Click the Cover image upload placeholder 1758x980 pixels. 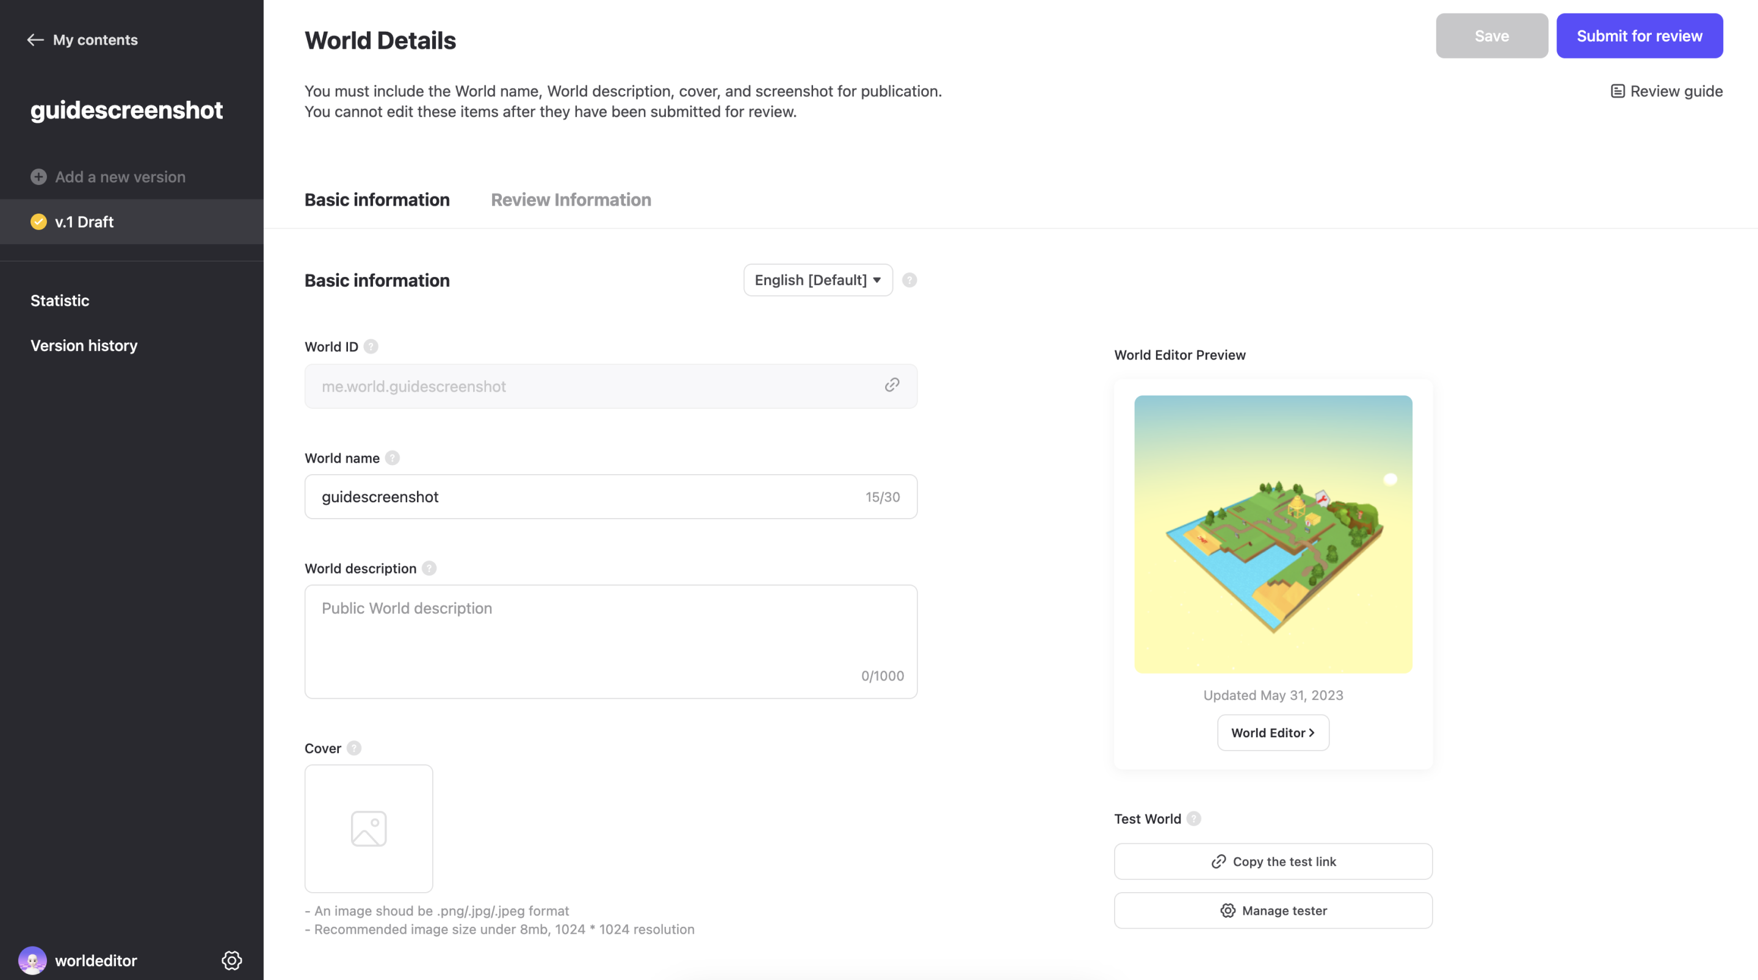[369, 829]
